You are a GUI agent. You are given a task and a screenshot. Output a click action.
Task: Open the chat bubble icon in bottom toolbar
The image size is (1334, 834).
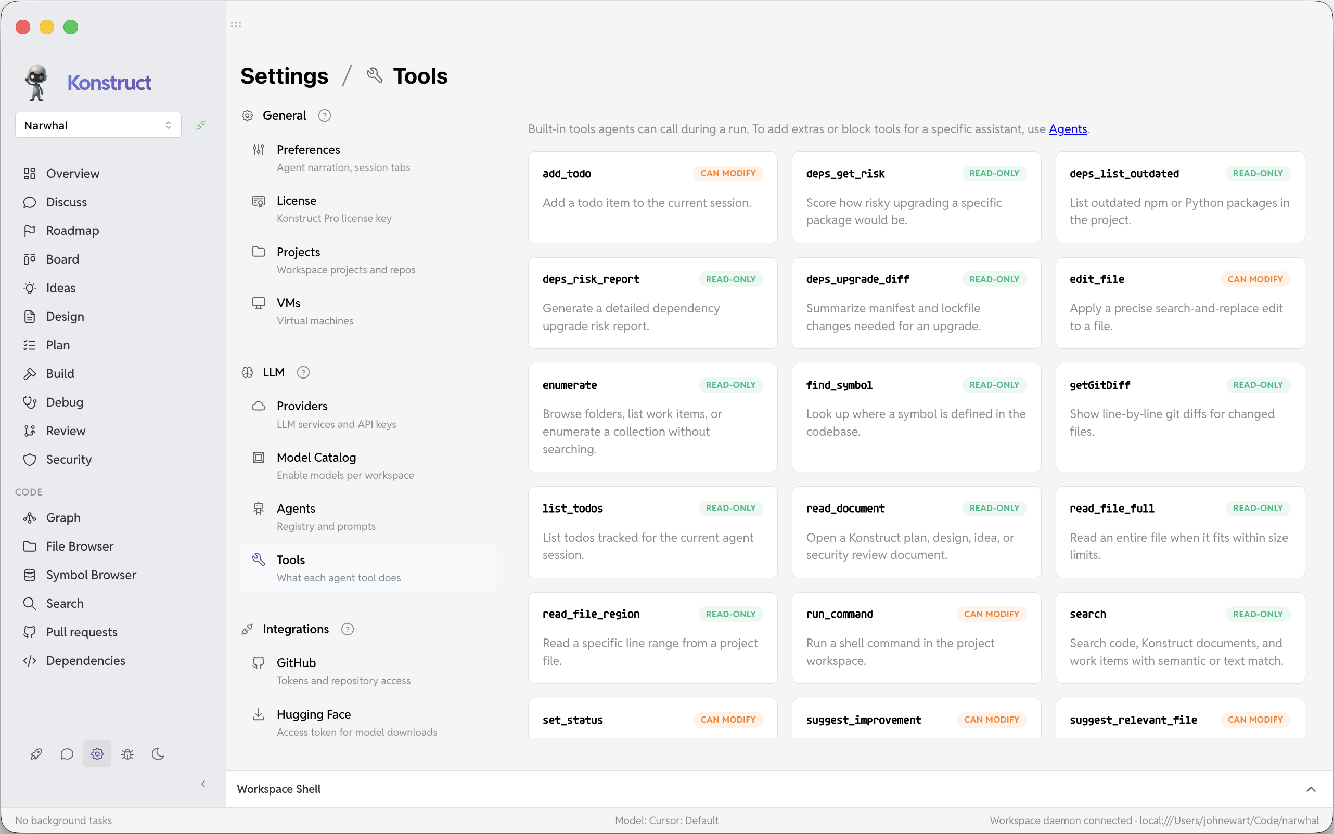(x=67, y=754)
